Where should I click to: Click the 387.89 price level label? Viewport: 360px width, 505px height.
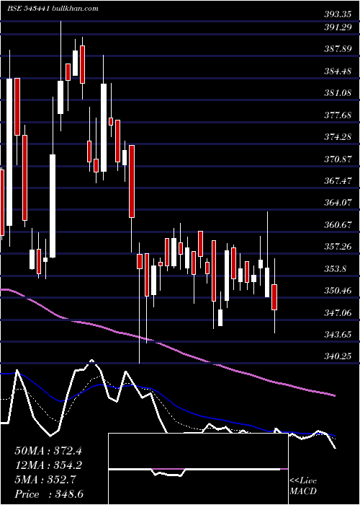tap(338, 49)
